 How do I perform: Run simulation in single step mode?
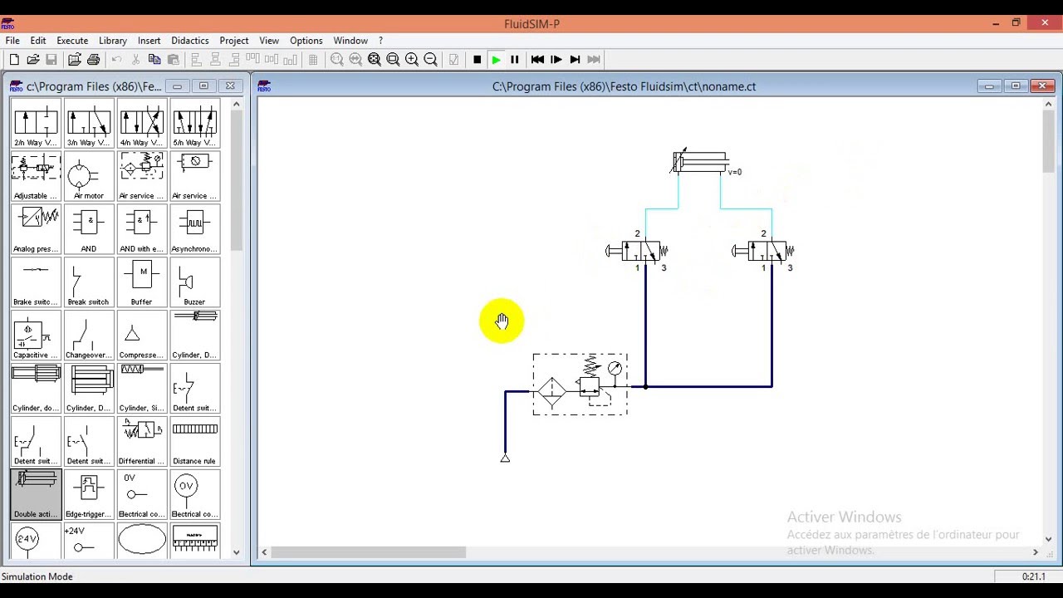click(556, 60)
